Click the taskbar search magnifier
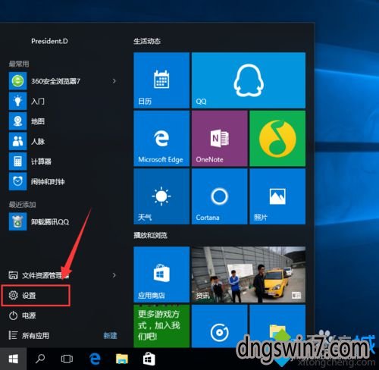379x370 pixels. pos(40,359)
